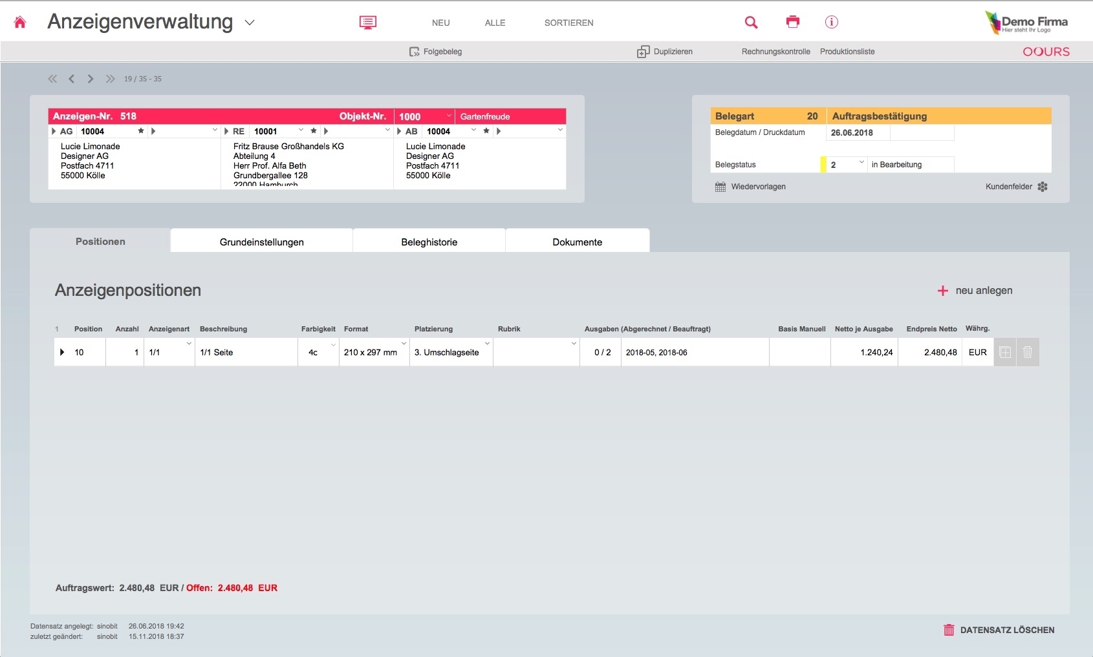The height and width of the screenshot is (657, 1093).
Task: Switch to list view via monitor icon
Action: (368, 23)
